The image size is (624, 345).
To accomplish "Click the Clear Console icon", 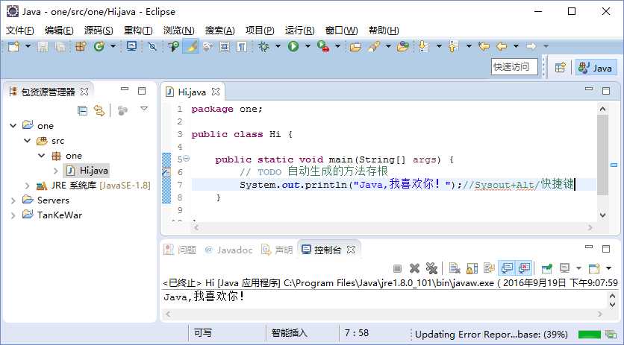I will point(454,268).
